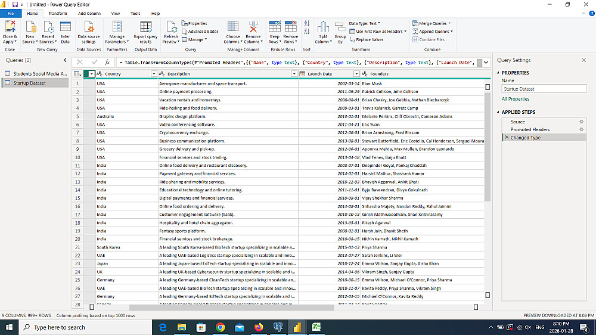
Task: Click Manage Parameters icon
Action: click(117, 27)
